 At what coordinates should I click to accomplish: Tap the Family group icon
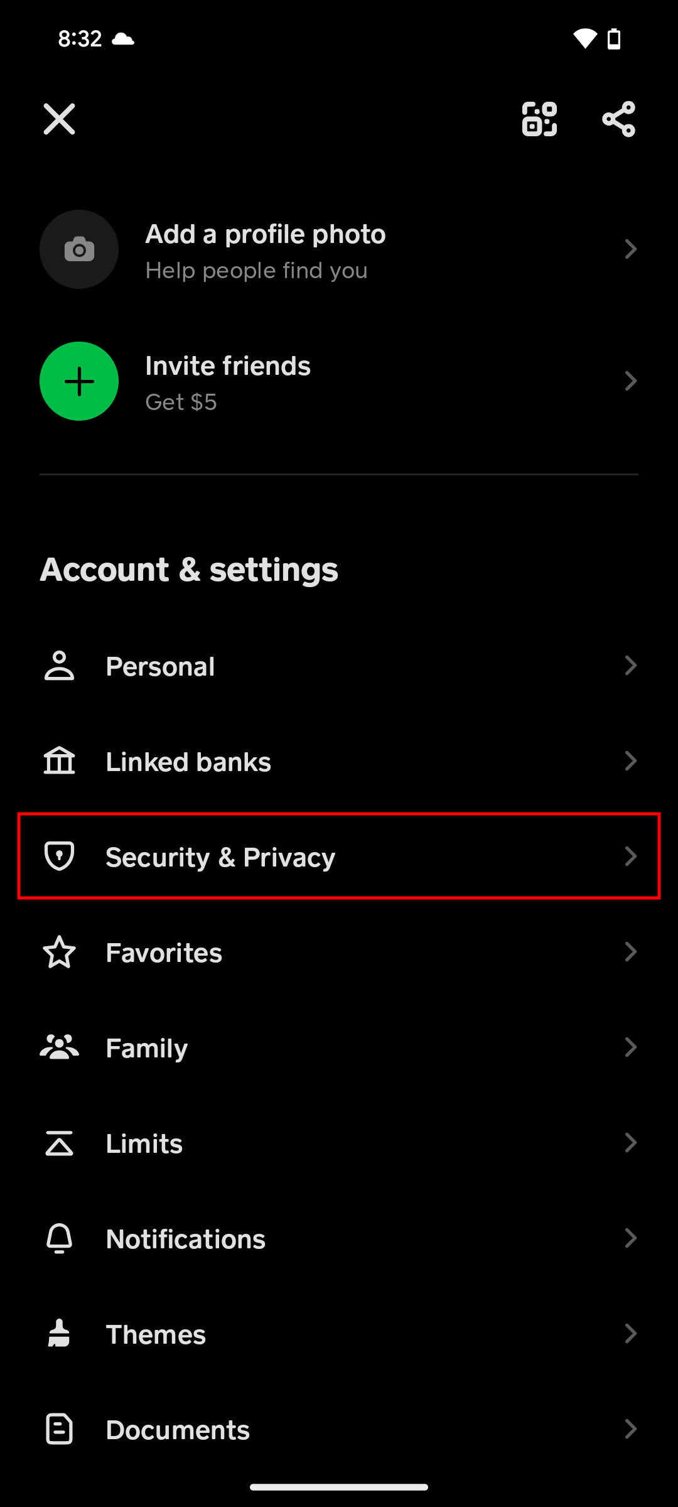60,1047
